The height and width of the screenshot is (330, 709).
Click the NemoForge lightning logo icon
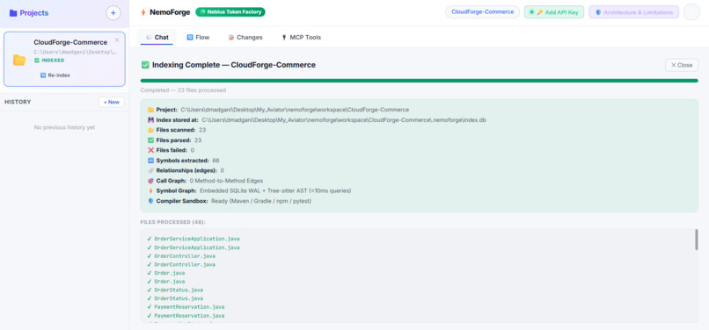(143, 12)
